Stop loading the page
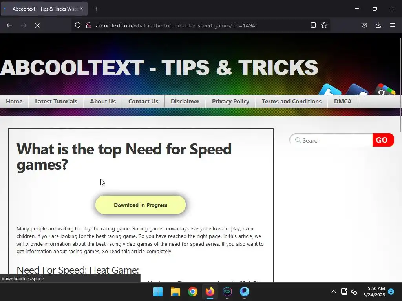This screenshot has height=301, width=402. [38, 25]
